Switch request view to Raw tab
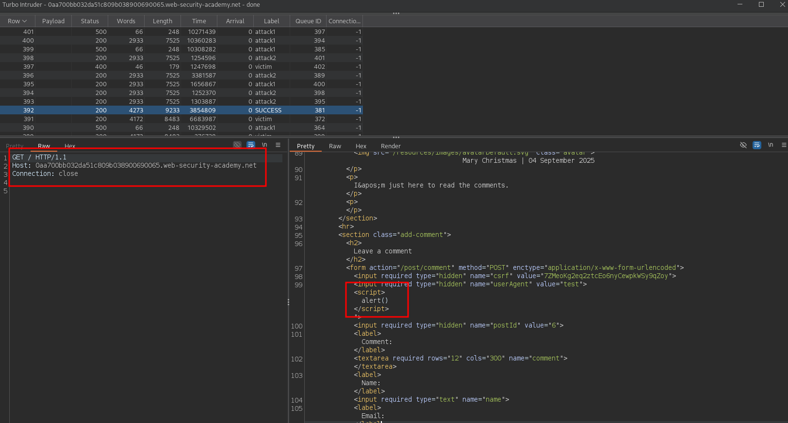 coord(44,146)
